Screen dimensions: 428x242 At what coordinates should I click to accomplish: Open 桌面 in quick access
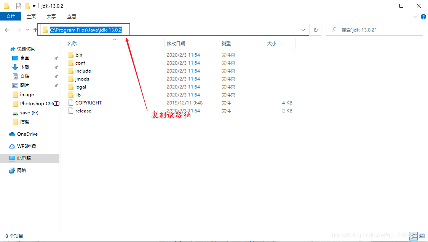(25, 58)
